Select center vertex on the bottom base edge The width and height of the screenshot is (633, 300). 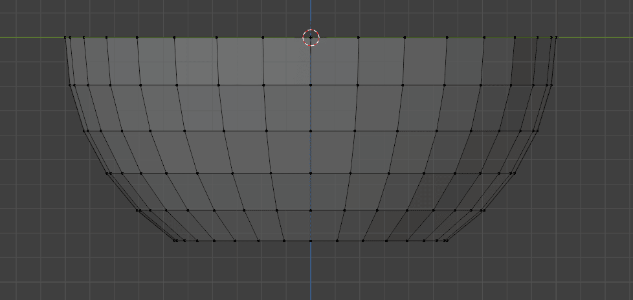(x=311, y=241)
